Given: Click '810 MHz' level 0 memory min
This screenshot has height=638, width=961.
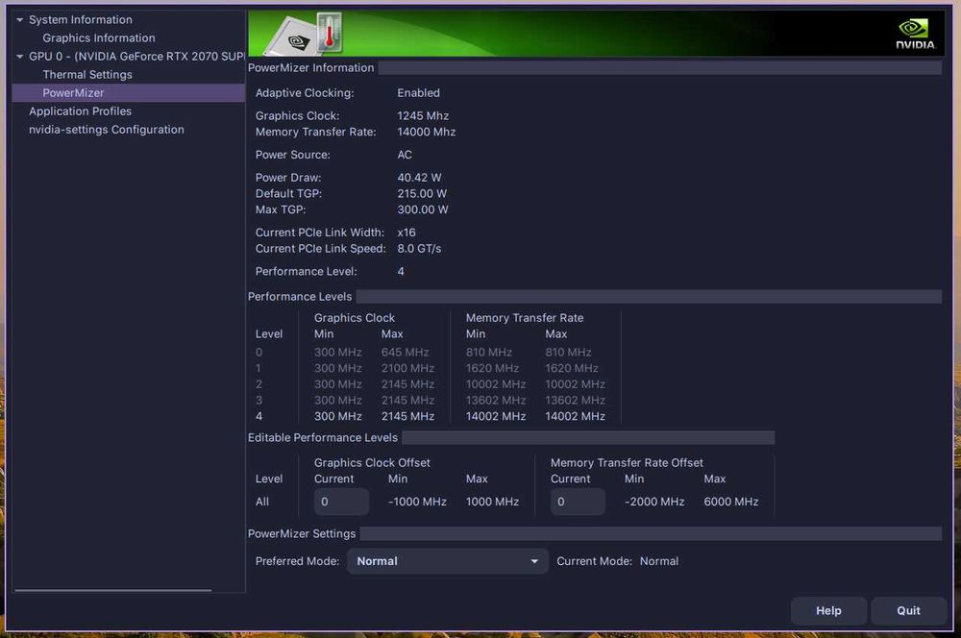Looking at the screenshot, I should pos(488,353).
